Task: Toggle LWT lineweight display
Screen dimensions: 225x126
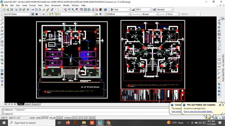Action: (x=86, y=118)
